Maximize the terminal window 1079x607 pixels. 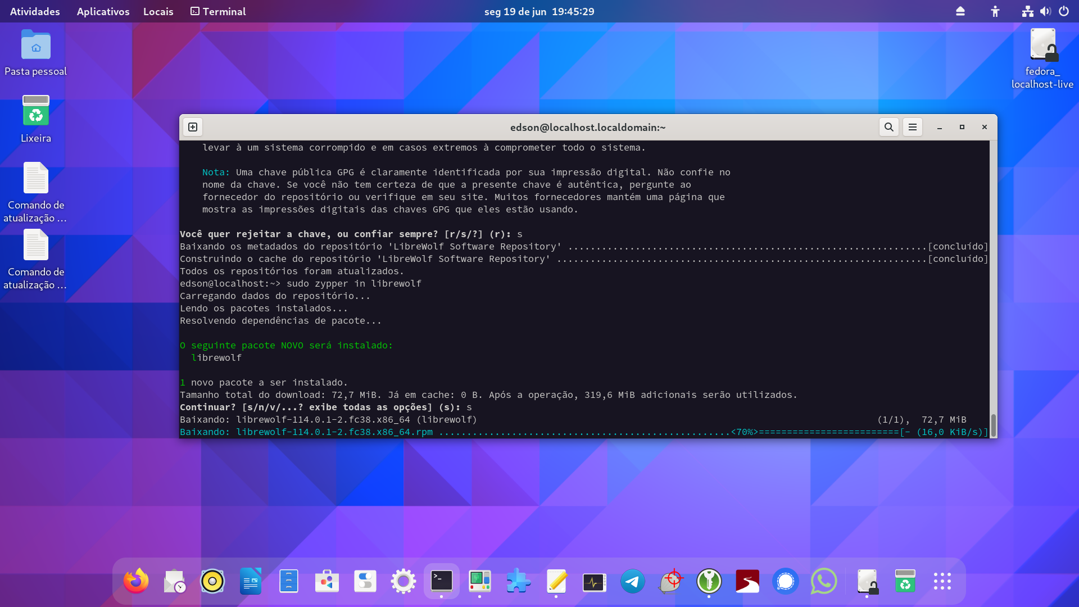pyautogui.click(x=962, y=127)
